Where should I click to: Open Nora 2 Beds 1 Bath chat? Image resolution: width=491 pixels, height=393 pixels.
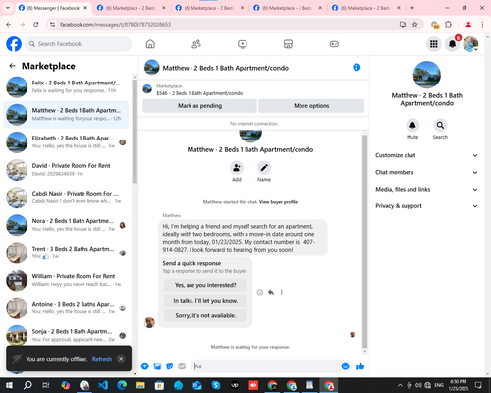(66, 225)
